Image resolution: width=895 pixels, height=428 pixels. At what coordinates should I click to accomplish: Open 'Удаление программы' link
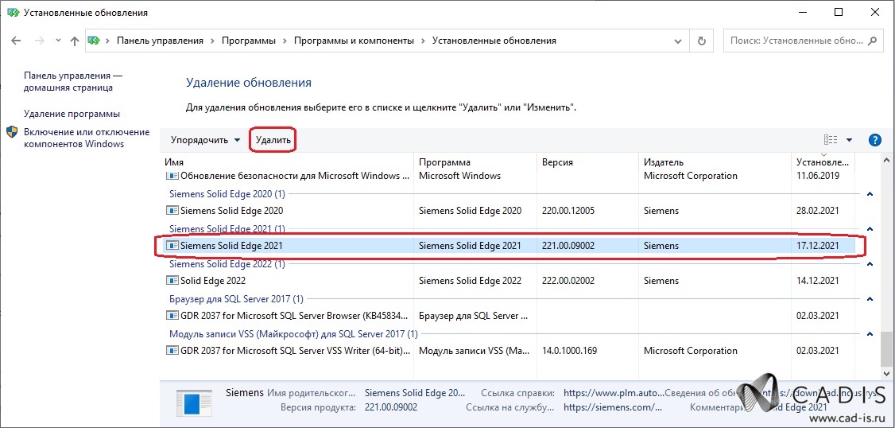coord(72,114)
